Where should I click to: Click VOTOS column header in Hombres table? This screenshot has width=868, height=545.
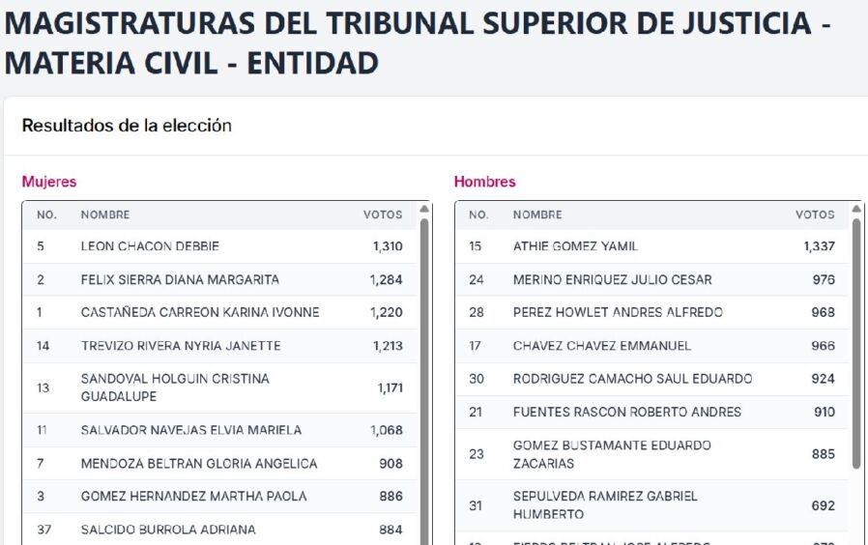[x=815, y=215]
